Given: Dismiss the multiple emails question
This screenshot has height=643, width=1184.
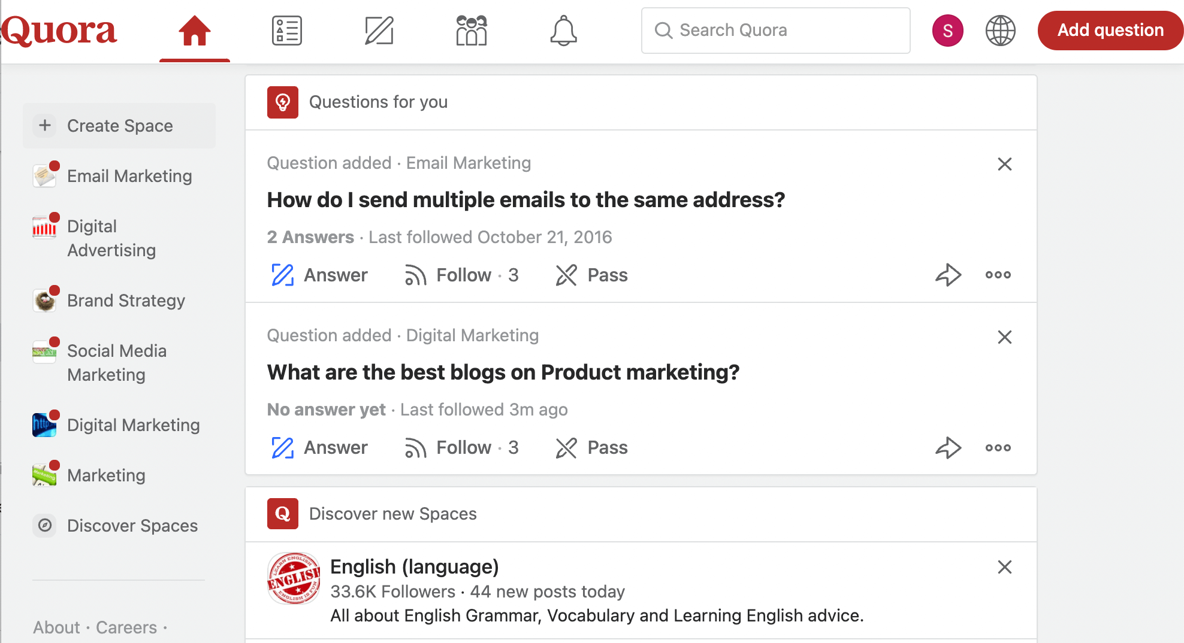Looking at the screenshot, I should [x=1005, y=164].
